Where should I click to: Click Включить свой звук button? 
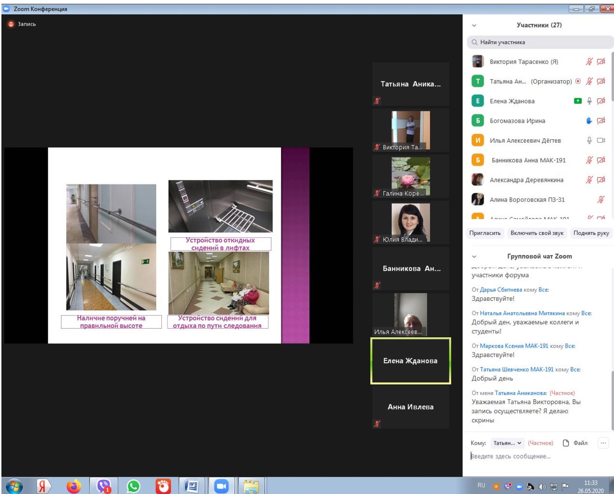click(537, 233)
